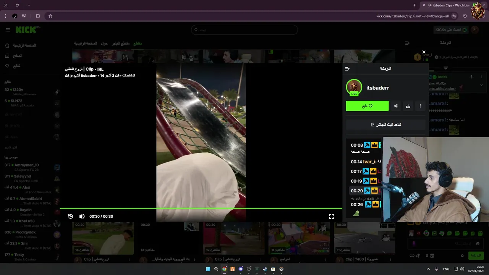This screenshot has width=489, height=275.
Task: Expand show more followed channels
Action: point(11,147)
